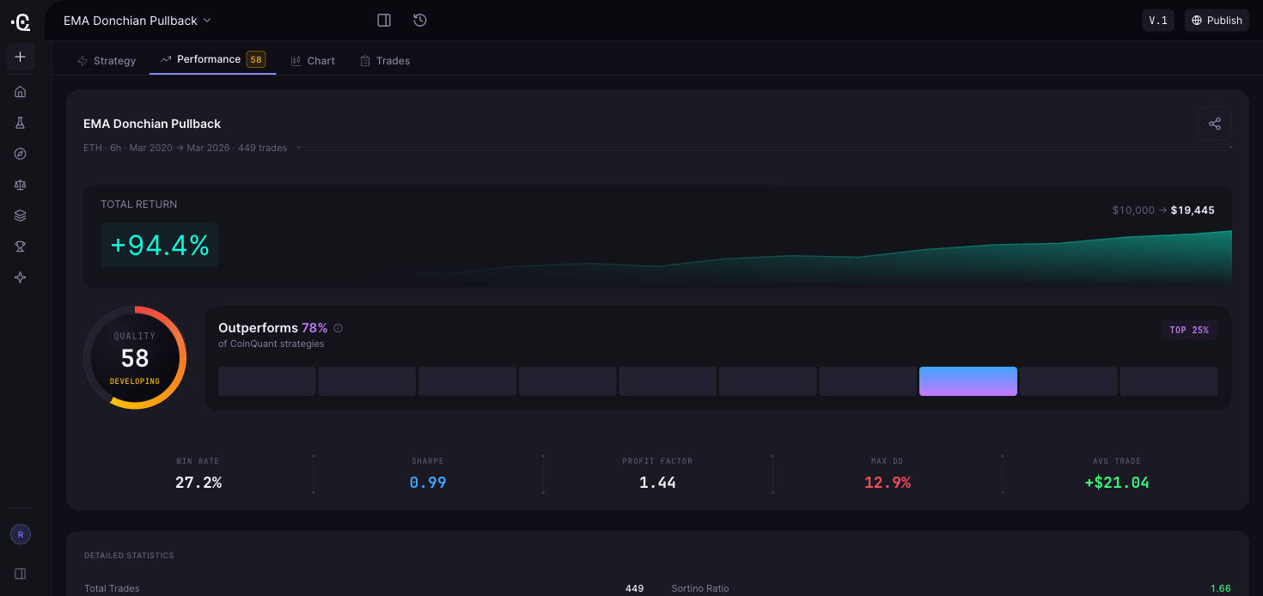This screenshot has width=1263, height=596.
Task: Expand the EMA Donchian Pullback title dropdown
Action: [137, 21]
